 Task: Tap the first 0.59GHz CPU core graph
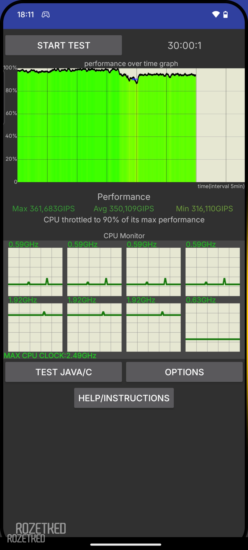point(35,272)
